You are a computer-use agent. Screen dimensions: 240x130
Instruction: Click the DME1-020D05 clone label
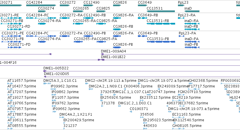(56, 74)
